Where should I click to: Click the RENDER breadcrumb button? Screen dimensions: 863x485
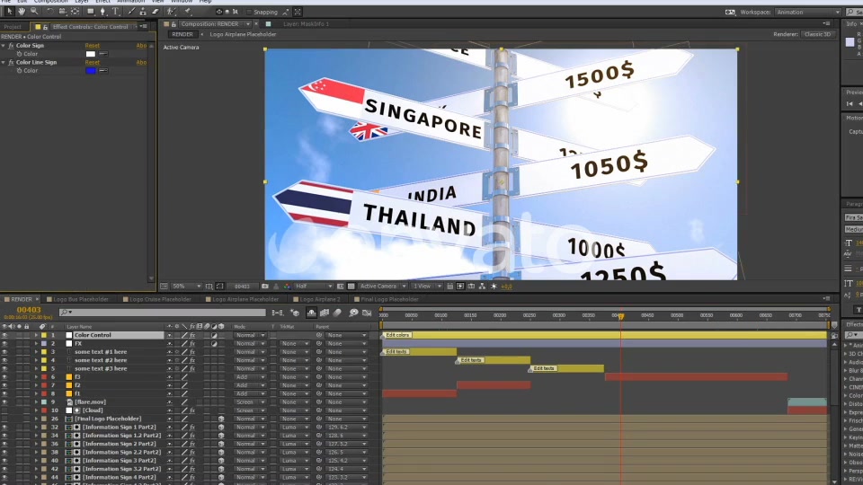182,34
